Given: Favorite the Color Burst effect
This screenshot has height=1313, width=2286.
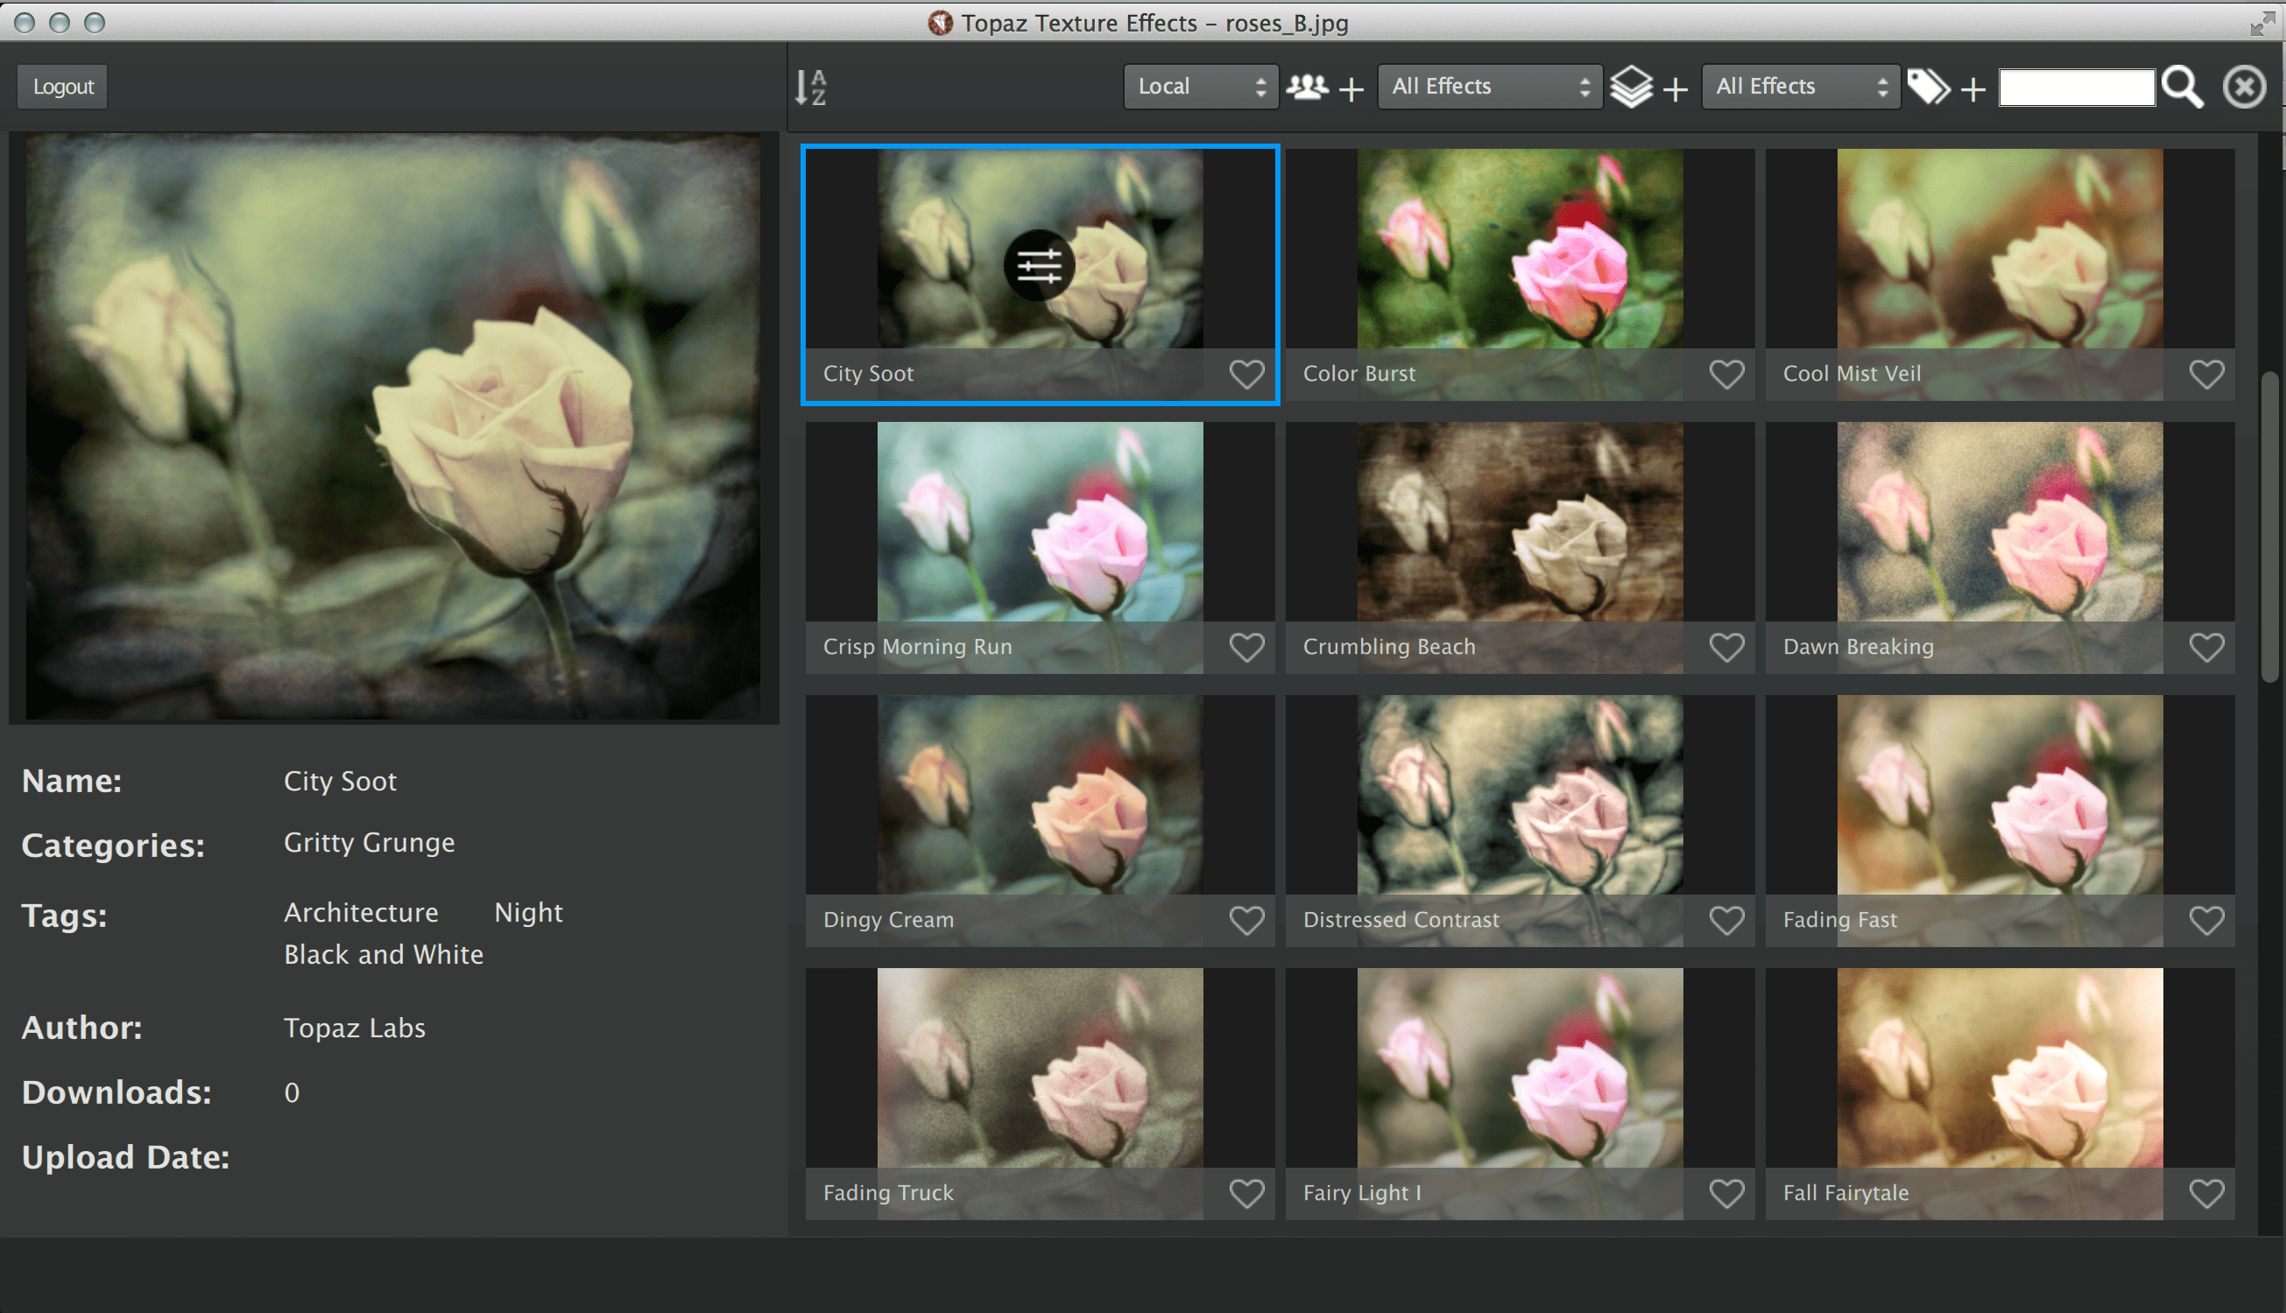Looking at the screenshot, I should click(1725, 375).
